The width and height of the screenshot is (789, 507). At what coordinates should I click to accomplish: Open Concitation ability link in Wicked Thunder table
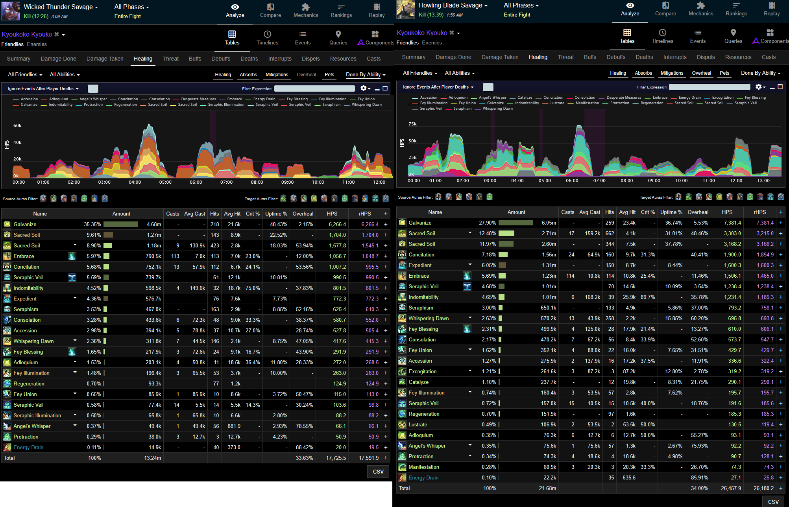point(26,267)
